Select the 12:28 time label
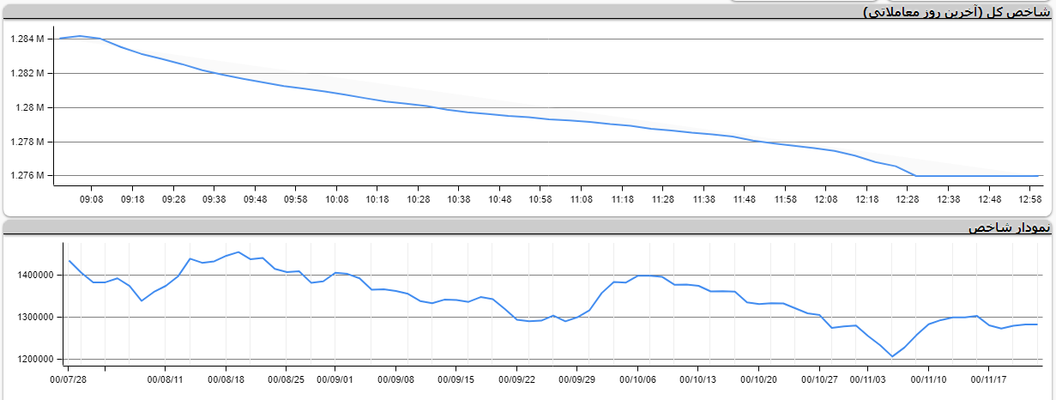 coord(907,199)
